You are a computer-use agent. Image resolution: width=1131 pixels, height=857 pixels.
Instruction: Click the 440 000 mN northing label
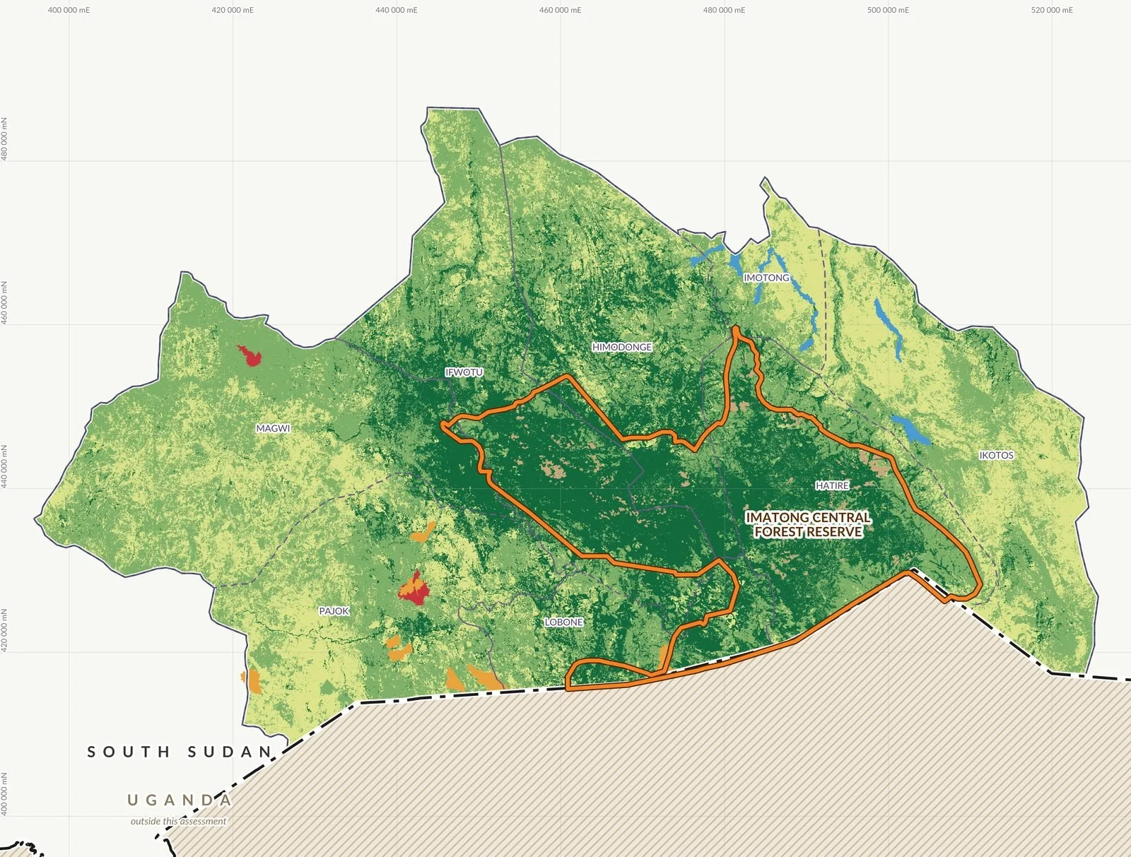(x=5, y=466)
